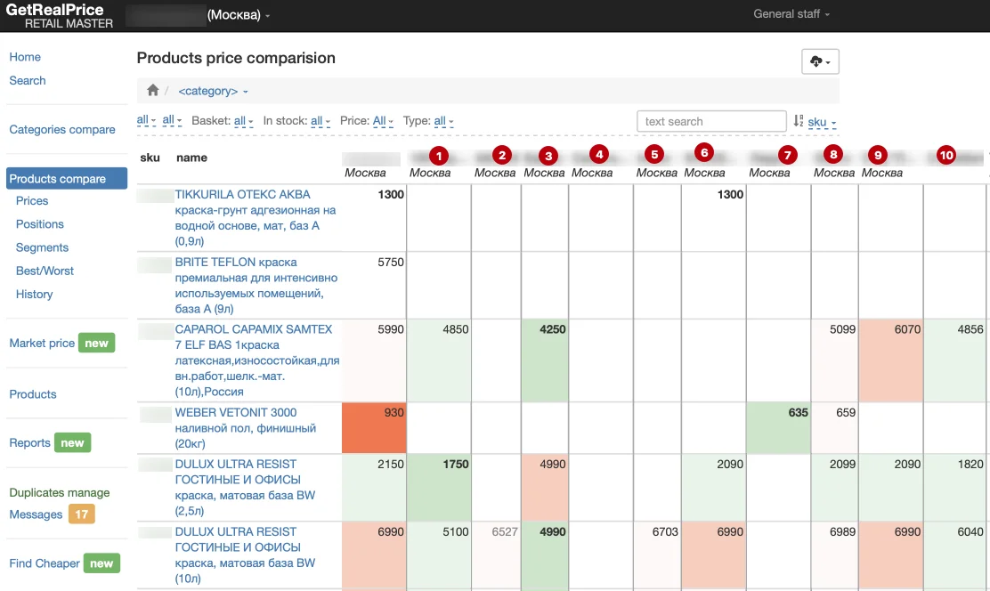
Task: Click into the text search field
Action: (x=710, y=121)
